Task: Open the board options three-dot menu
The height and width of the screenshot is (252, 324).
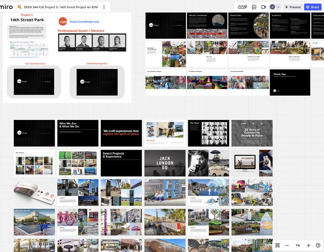Action: tap(104, 7)
